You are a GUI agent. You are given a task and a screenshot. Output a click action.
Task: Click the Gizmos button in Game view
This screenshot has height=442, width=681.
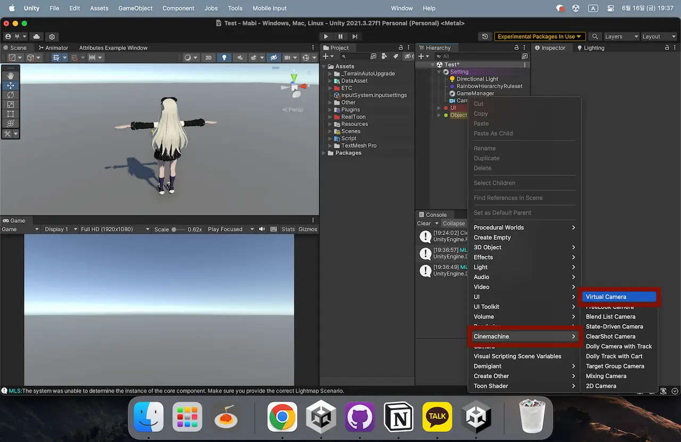tap(308, 229)
